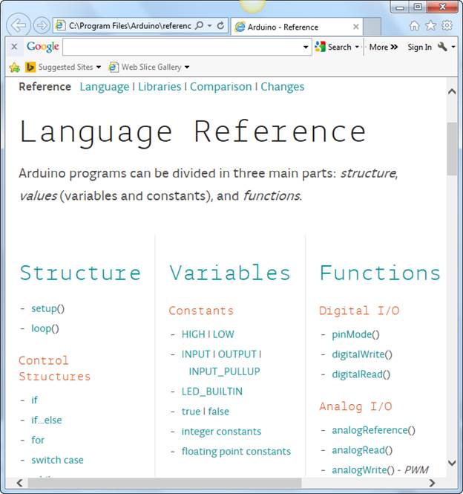Click Sign In on Google toolbar

[x=419, y=48]
